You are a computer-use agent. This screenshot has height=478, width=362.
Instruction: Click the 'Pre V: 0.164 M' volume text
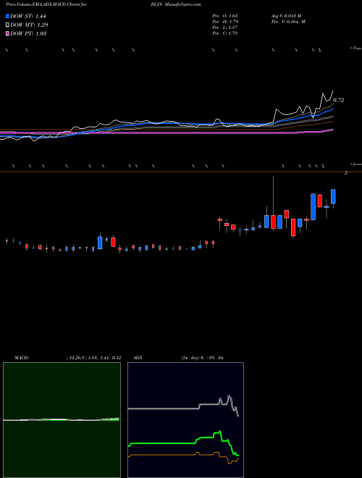[x=288, y=22]
